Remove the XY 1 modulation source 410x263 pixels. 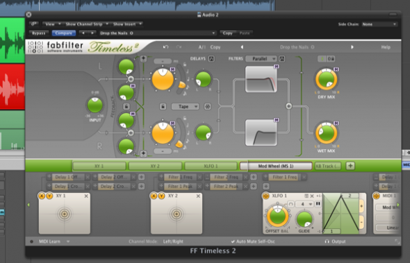click(86, 196)
